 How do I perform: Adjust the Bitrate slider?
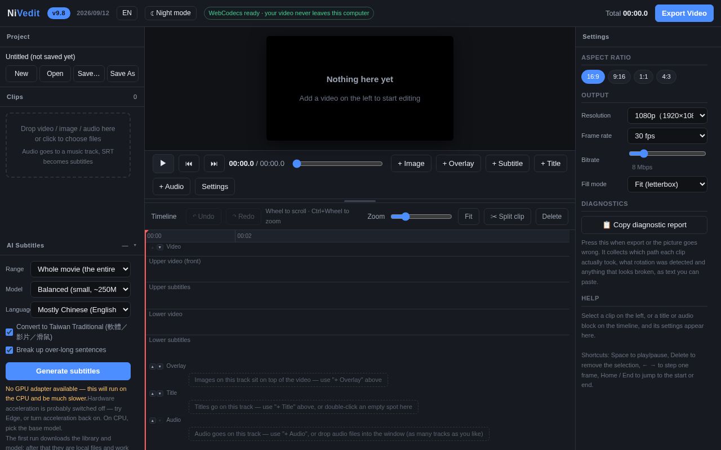coord(667,154)
